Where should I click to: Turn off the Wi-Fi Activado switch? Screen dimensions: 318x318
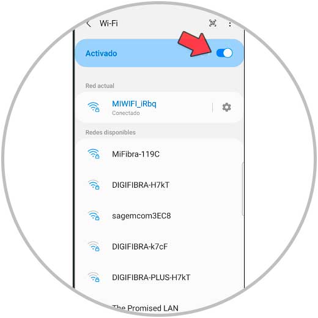point(224,53)
